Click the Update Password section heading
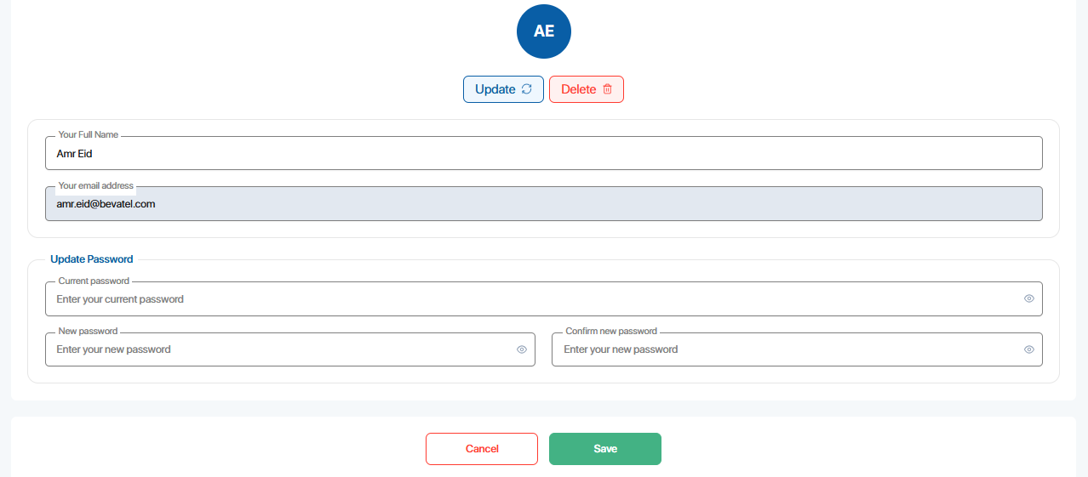Image resolution: width=1088 pixels, height=477 pixels. pyautogui.click(x=92, y=259)
